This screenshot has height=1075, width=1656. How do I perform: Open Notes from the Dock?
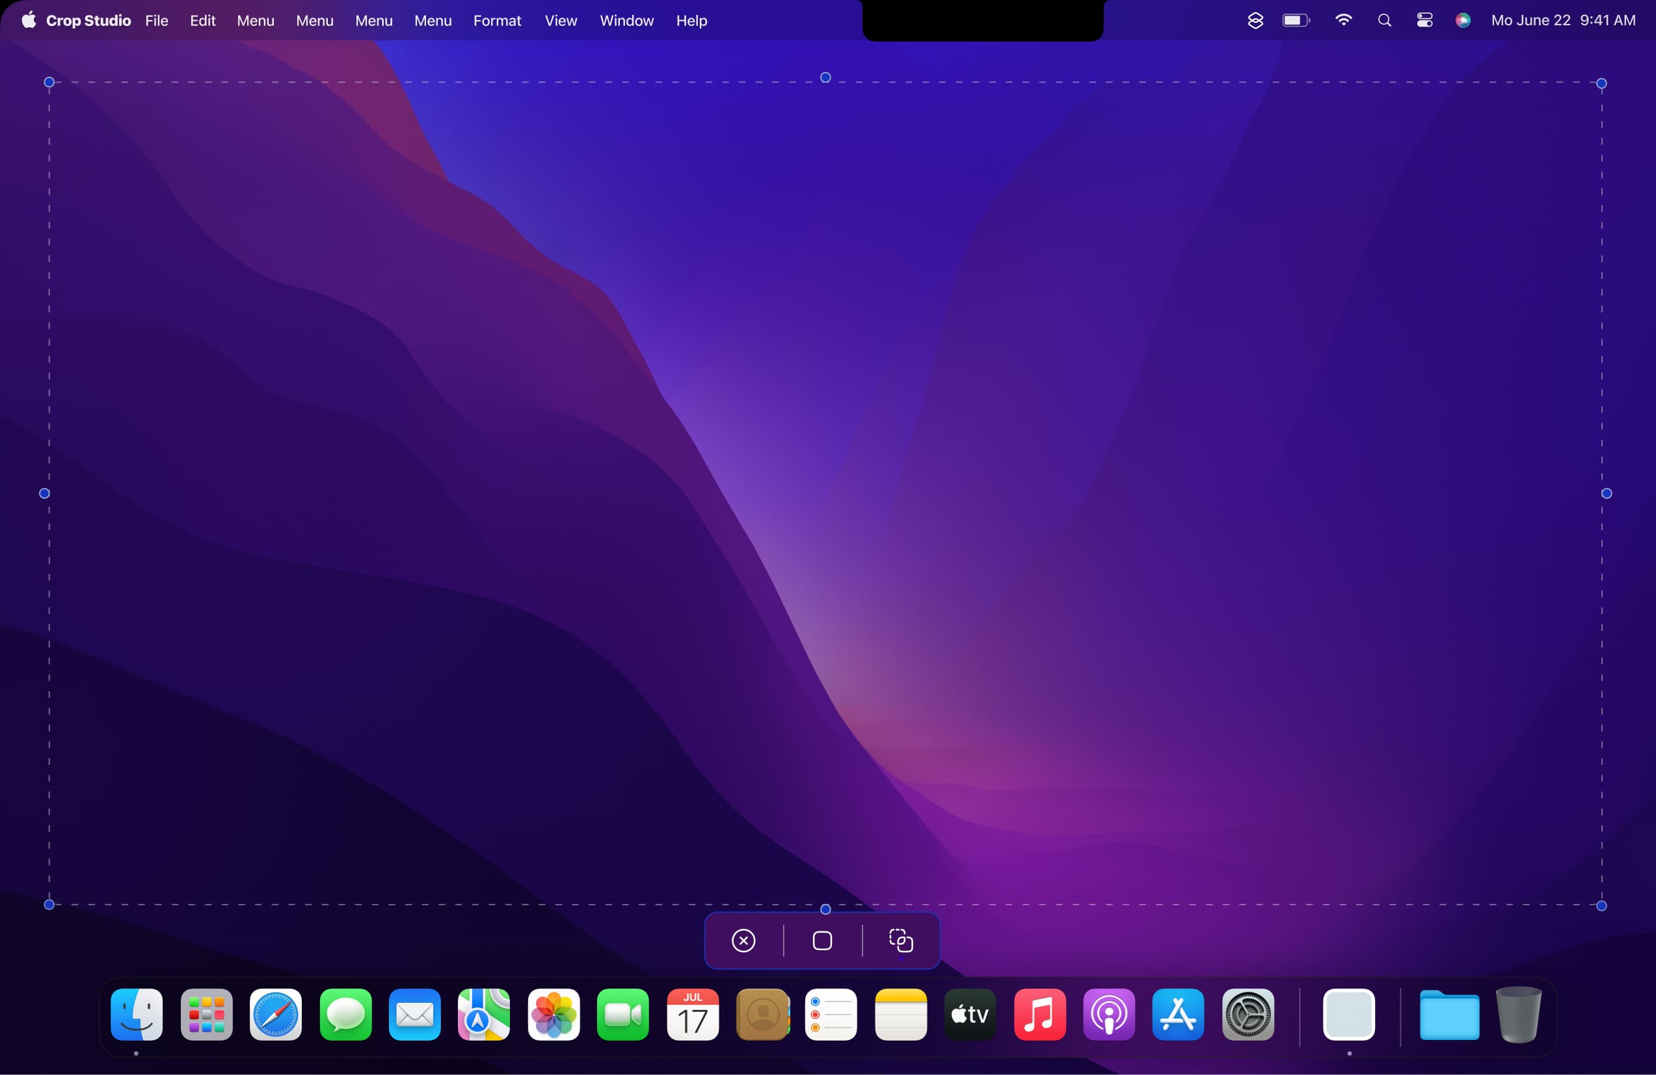900,1015
